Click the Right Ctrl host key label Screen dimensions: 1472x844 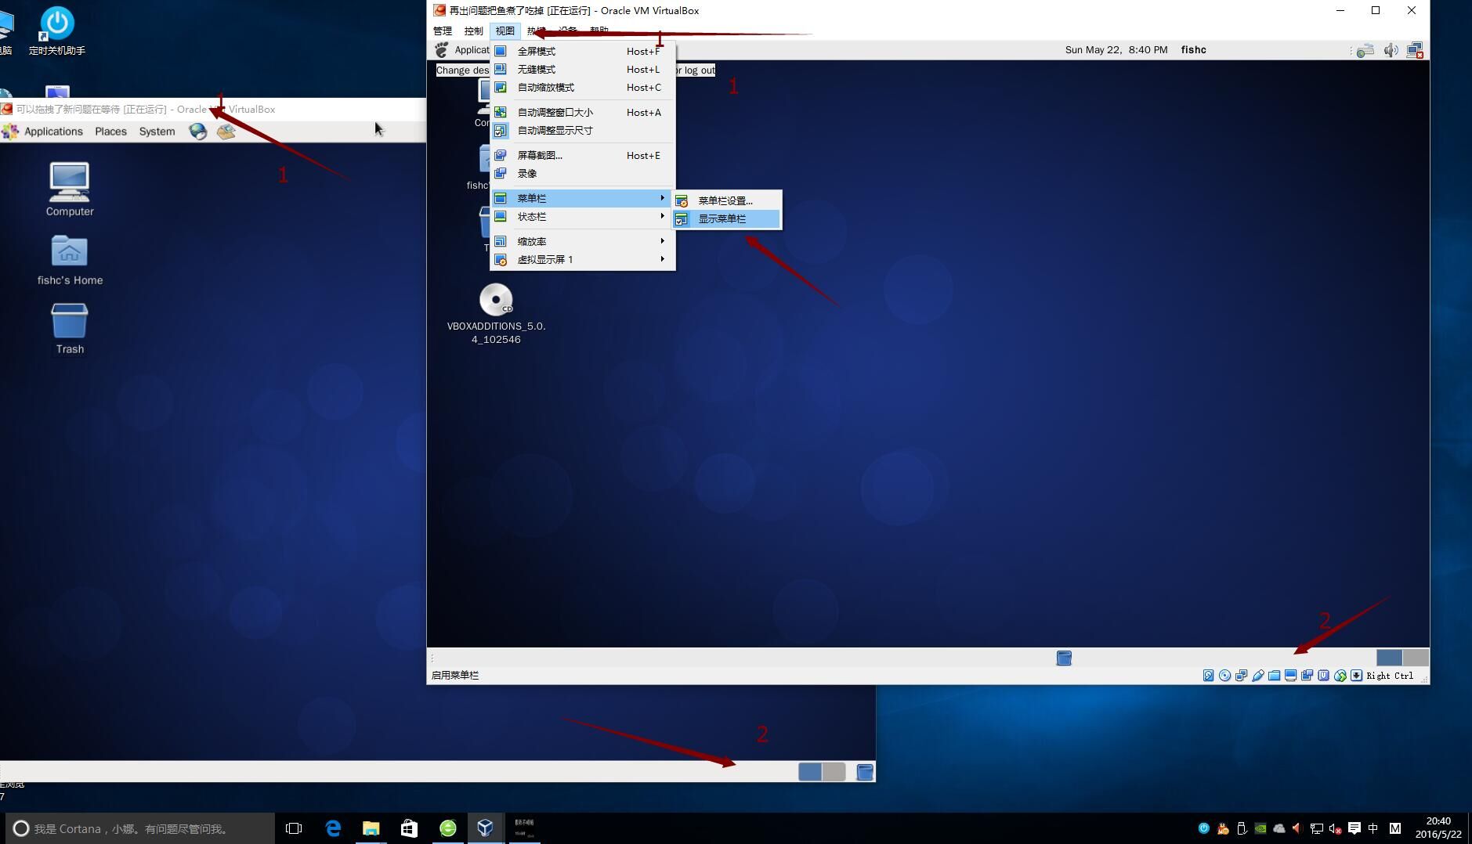1390,676
